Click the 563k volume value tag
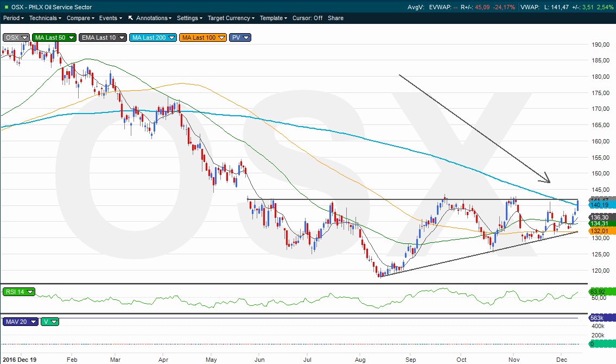The image size is (616, 364). 601,318
